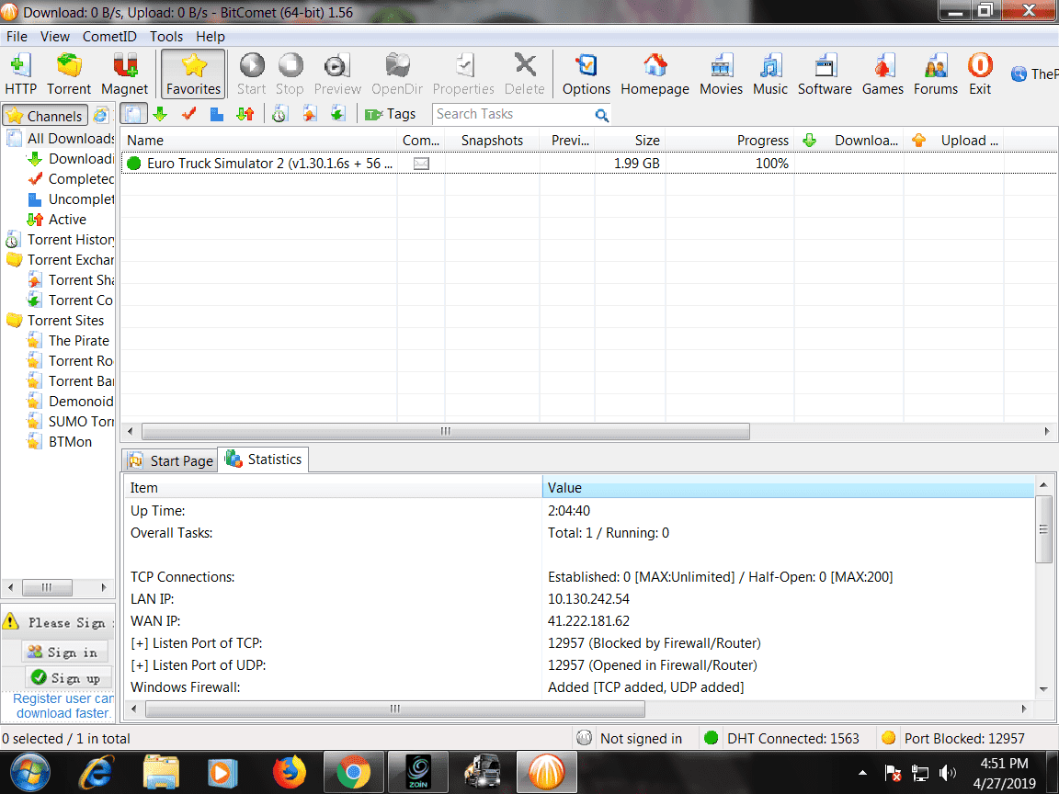Show hidden system tray icons
The height and width of the screenshot is (794, 1059).
pyautogui.click(x=862, y=772)
